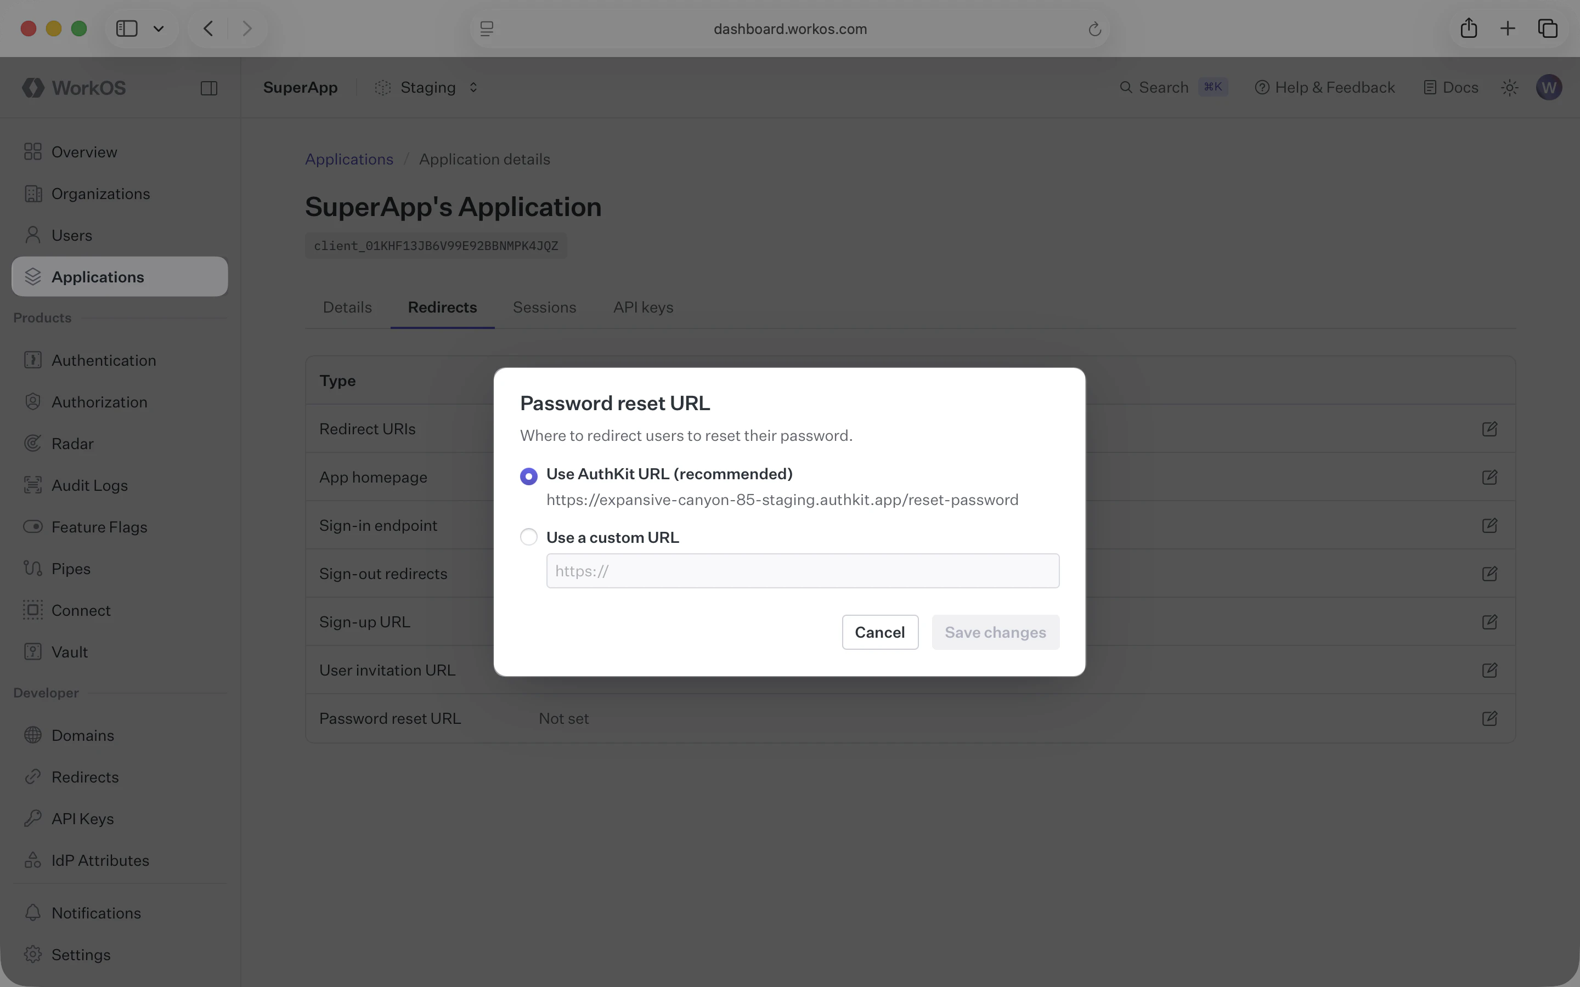The width and height of the screenshot is (1580, 987).
Task: Open the Pipes icon
Action: click(x=33, y=569)
